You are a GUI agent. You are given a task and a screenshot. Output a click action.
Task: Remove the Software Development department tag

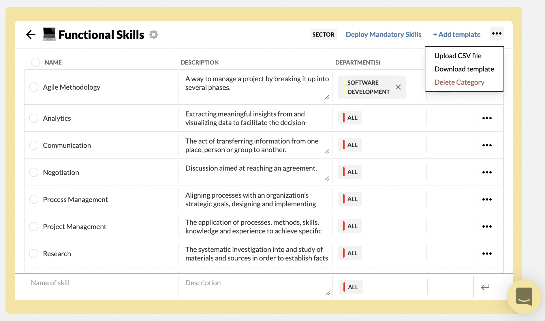pos(399,87)
